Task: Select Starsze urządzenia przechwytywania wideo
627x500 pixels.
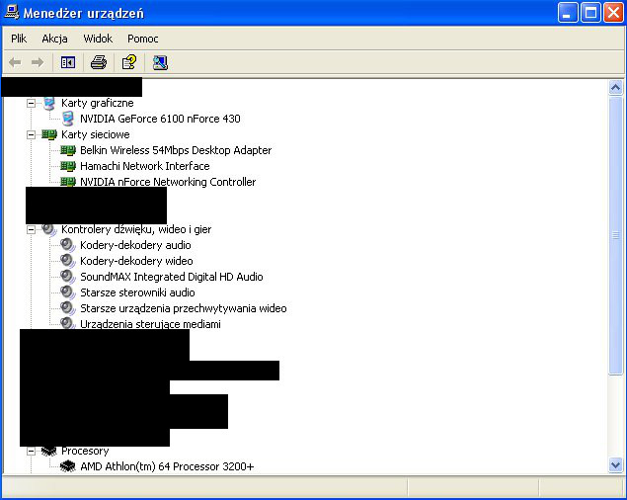Action: 184,308
